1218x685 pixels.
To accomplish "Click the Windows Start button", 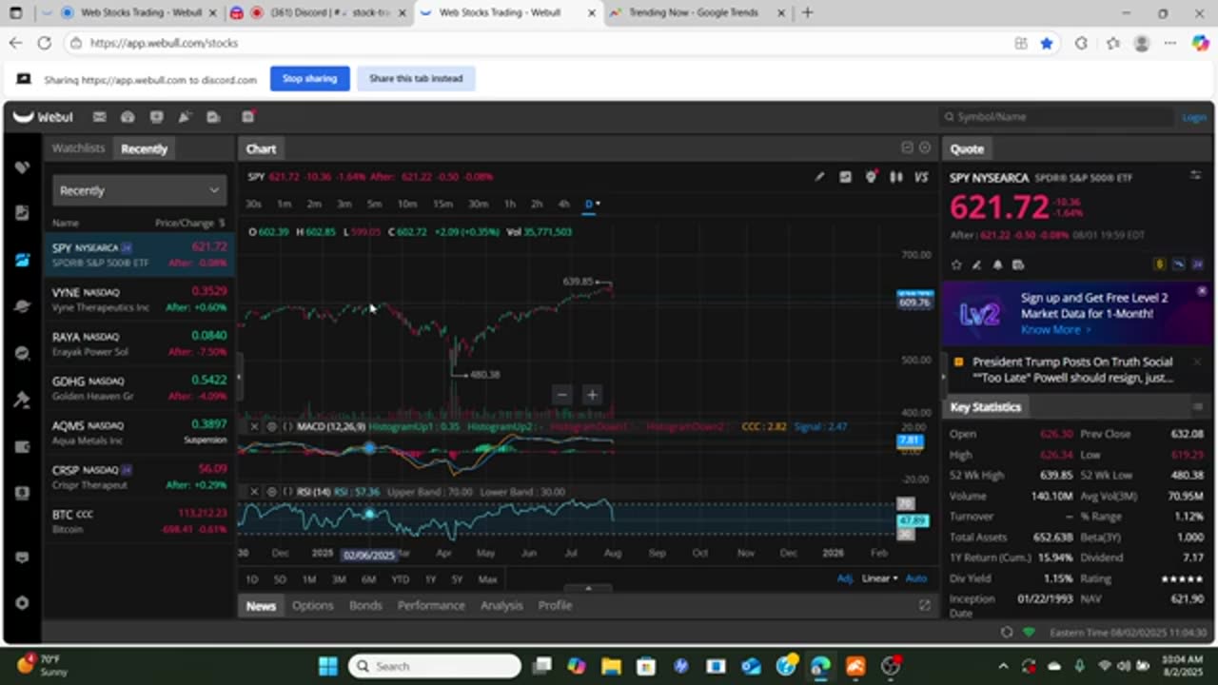I will pyautogui.click(x=327, y=666).
